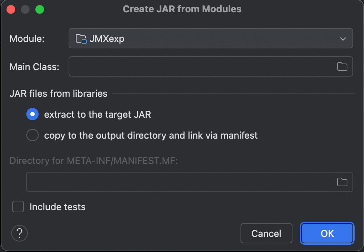The height and width of the screenshot is (252, 364).
Task: Click the "Module:" label text
Action: [x=27, y=39]
